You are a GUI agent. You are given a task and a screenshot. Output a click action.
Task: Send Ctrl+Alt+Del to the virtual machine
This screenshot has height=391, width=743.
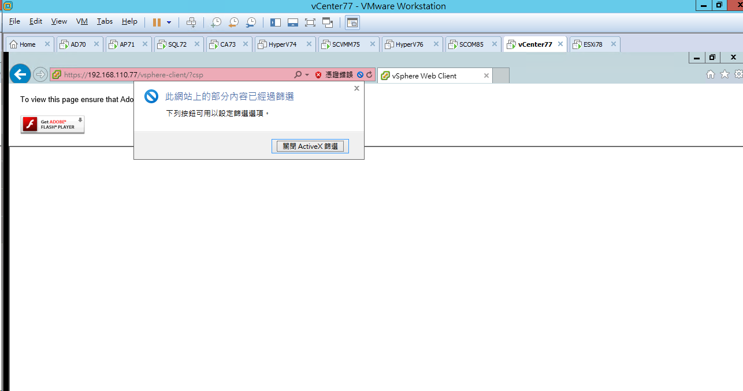point(191,22)
